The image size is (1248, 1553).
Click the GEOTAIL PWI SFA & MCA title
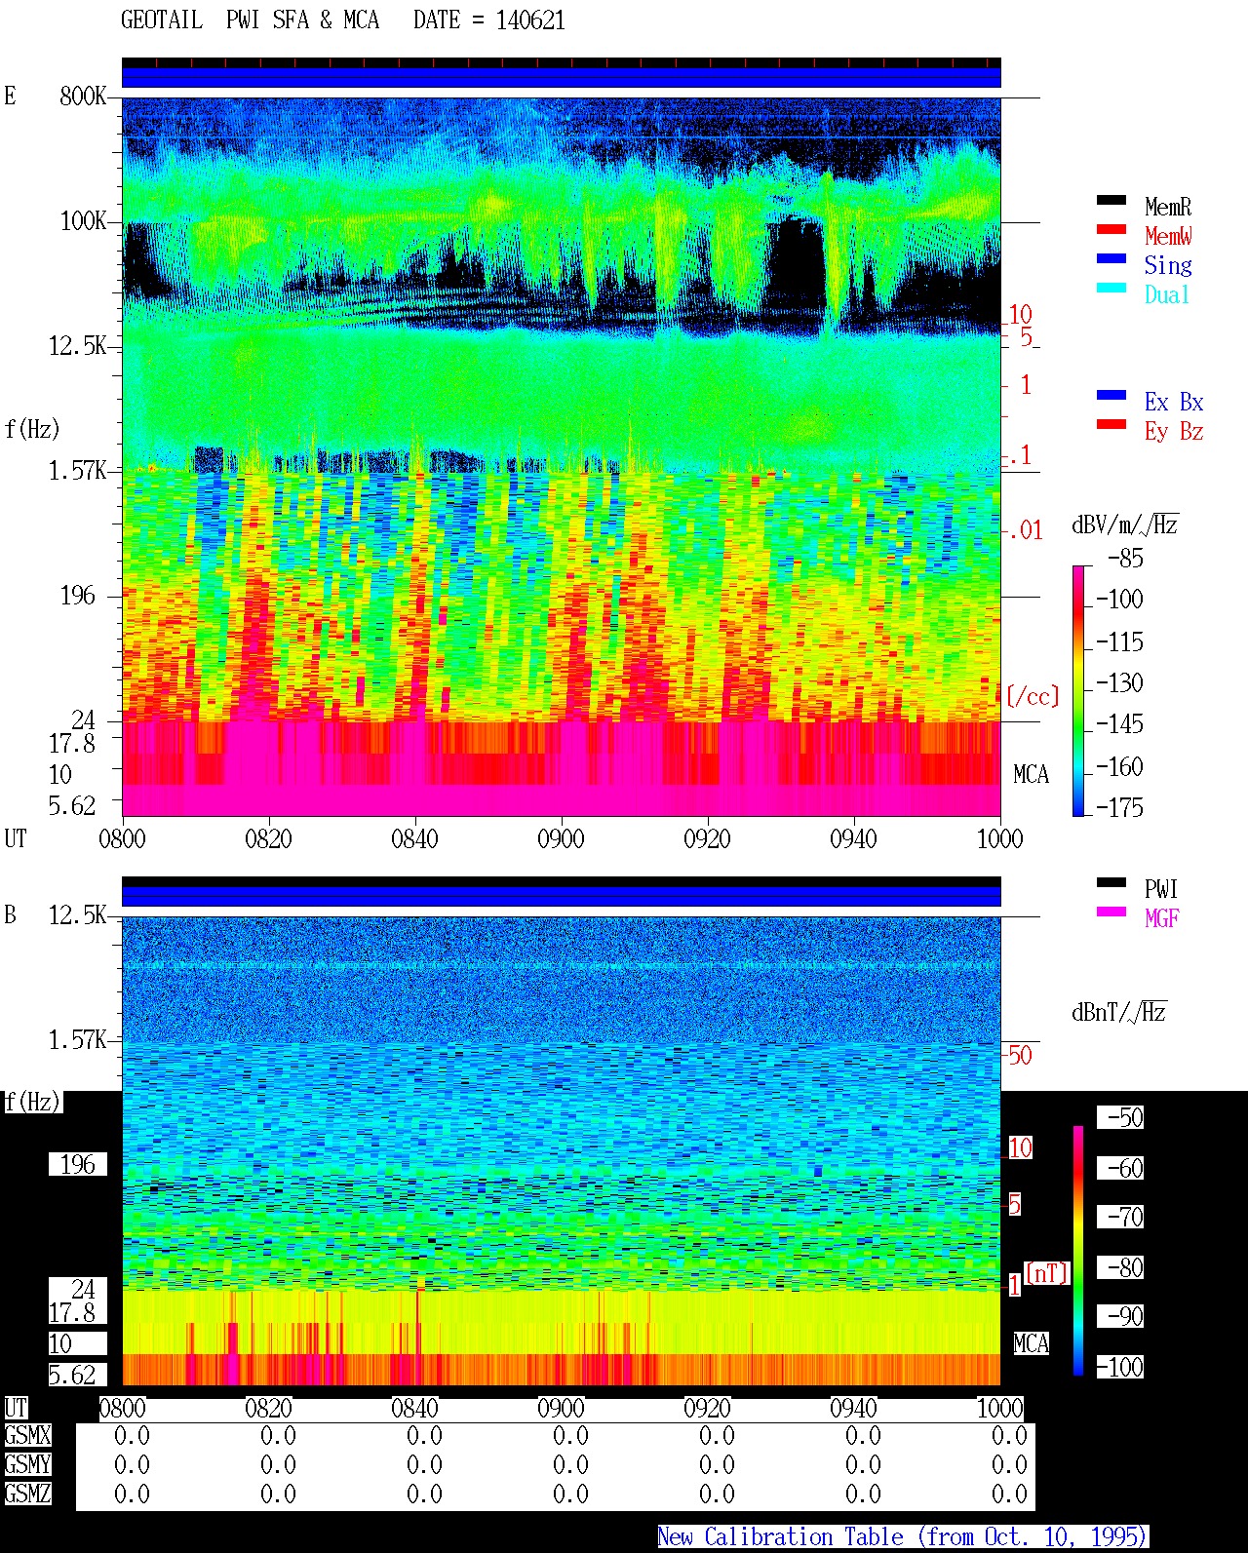(250, 20)
